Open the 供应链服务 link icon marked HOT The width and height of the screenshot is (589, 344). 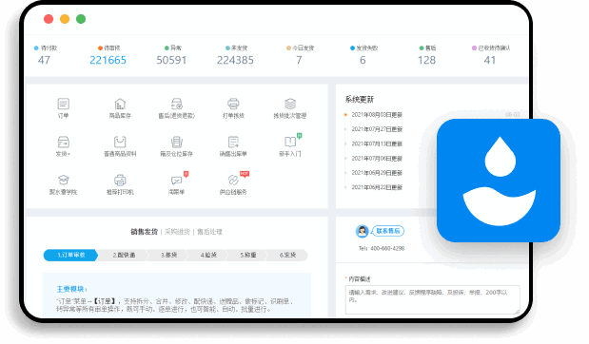[x=233, y=180]
